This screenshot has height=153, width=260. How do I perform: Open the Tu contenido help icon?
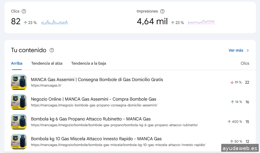[x=52, y=50]
